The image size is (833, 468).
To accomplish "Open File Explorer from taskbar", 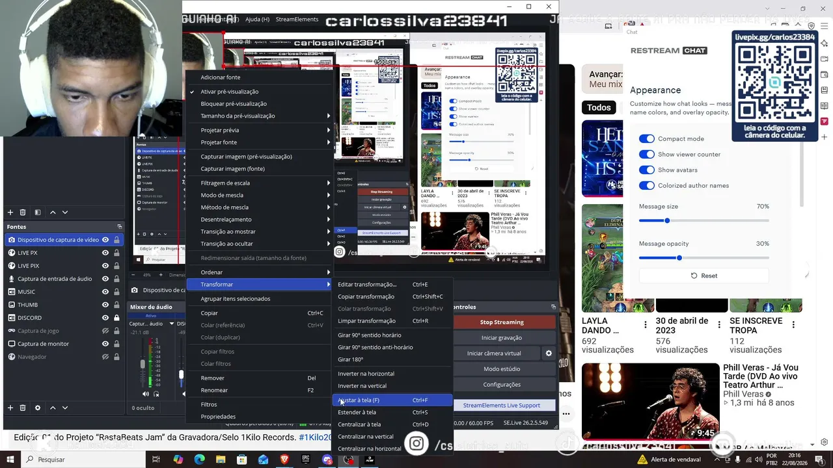I will pyautogui.click(x=221, y=460).
